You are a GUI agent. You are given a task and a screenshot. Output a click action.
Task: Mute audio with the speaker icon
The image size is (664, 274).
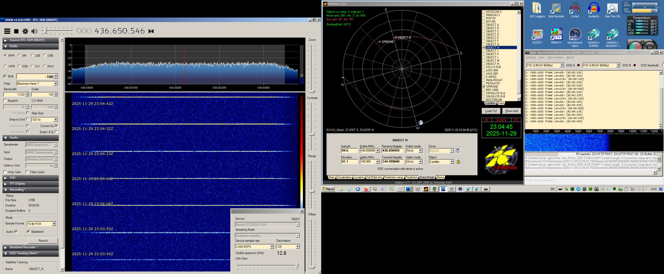point(34,31)
